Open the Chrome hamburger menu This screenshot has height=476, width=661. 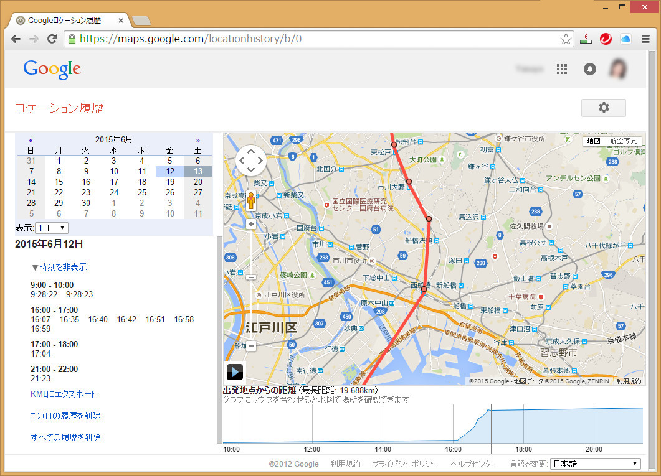(x=645, y=39)
